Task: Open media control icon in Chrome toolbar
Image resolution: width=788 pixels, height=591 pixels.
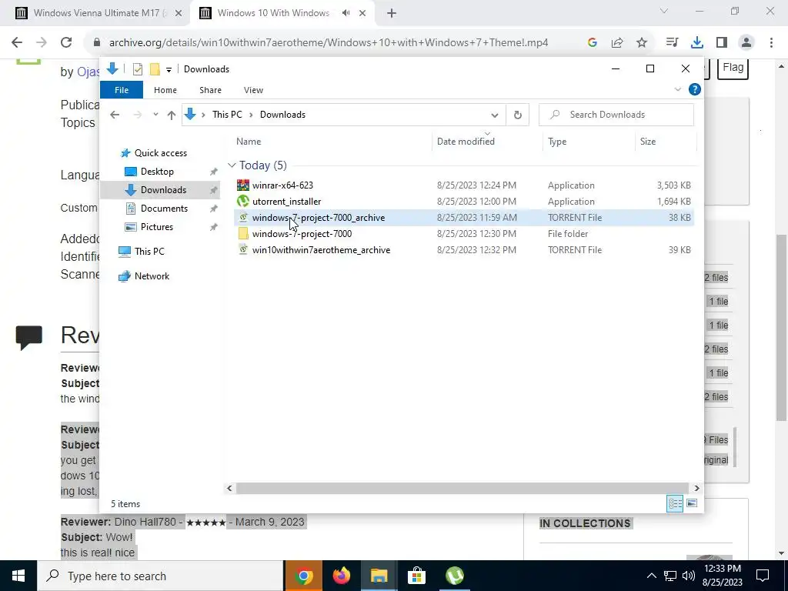Action: (x=672, y=43)
